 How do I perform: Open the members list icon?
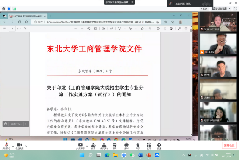coord(104,146)
